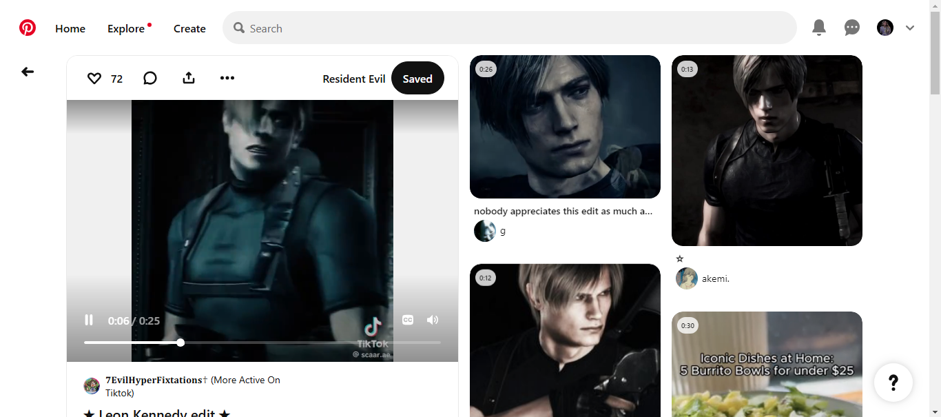Mute the video sound
This screenshot has height=417, width=941.
(433, 320)
